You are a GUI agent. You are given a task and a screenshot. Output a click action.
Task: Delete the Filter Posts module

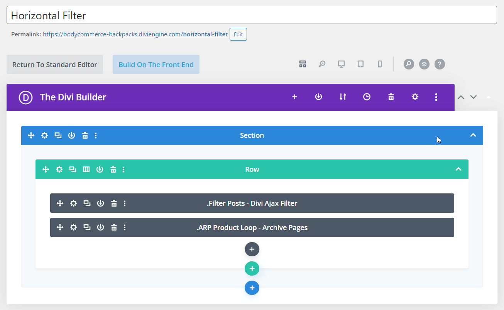(x=114, y=203)
